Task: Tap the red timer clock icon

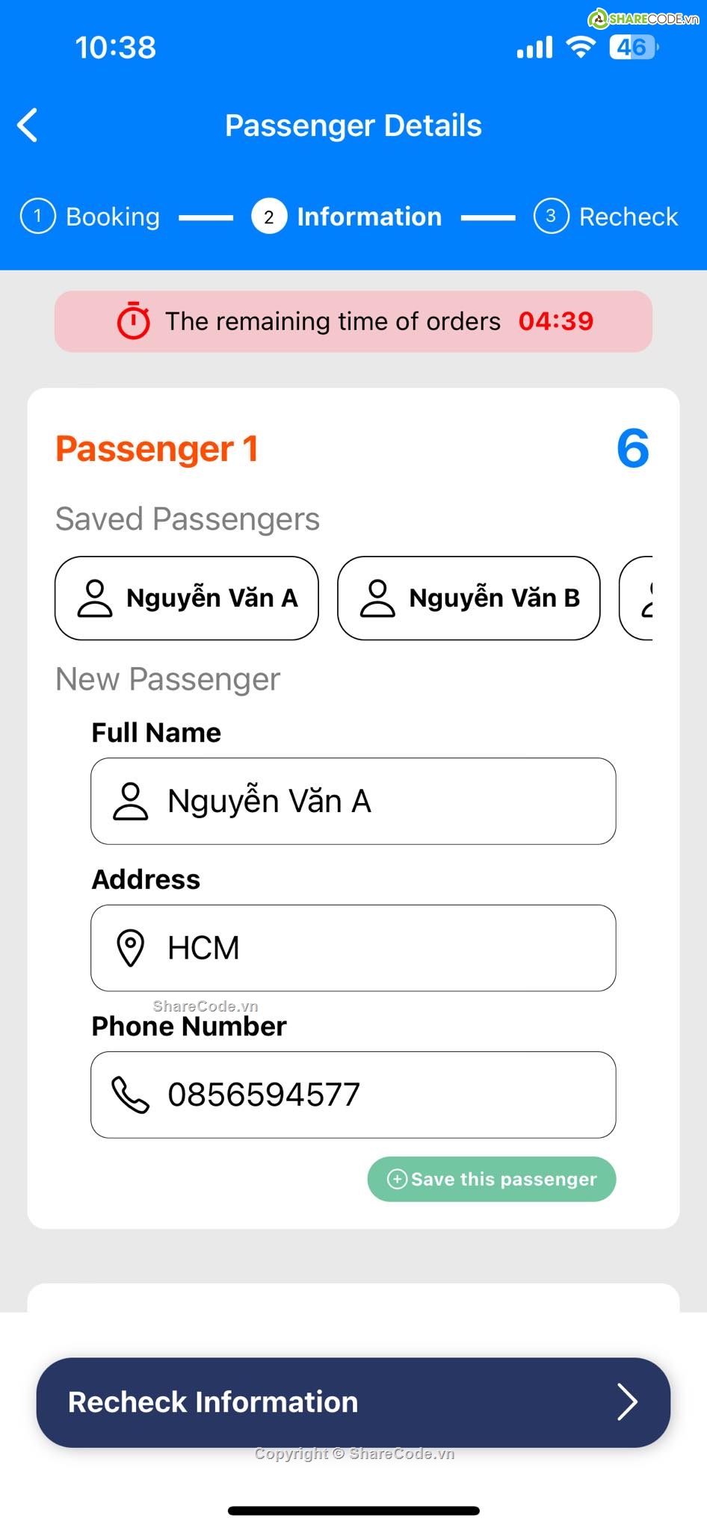Action: click(x=134, y=321)
